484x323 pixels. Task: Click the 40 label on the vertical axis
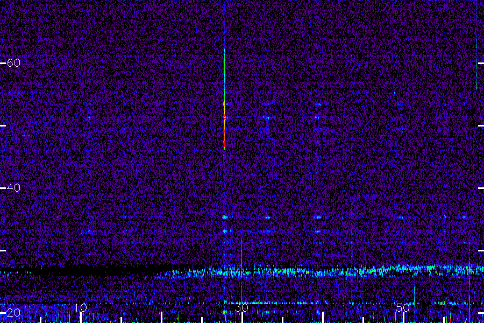pyautogui.click(x=13, y=188)
